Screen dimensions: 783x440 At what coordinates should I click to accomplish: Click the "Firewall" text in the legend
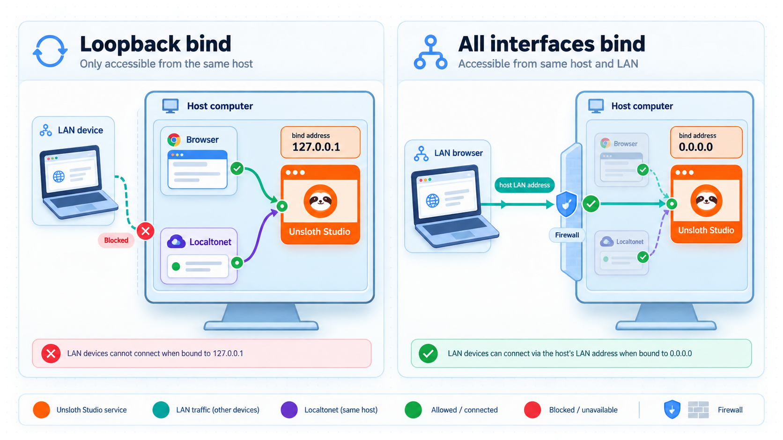click(730, 410)
